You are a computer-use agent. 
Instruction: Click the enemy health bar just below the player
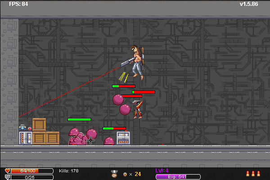point(124,86)
